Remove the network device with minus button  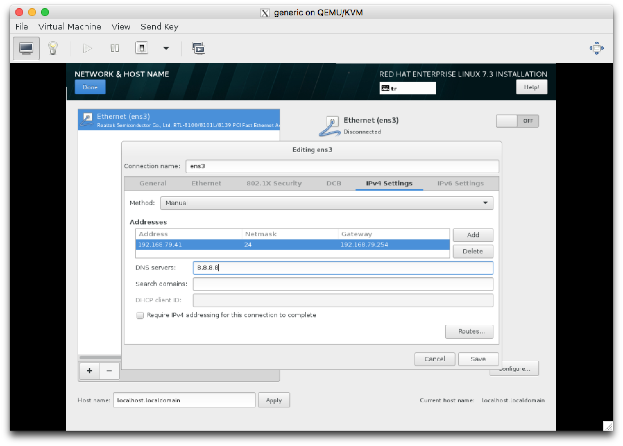pyautogui.click(x=109, y=371)
